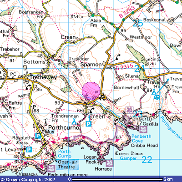Click spot height 95 near B 3283

123,30
